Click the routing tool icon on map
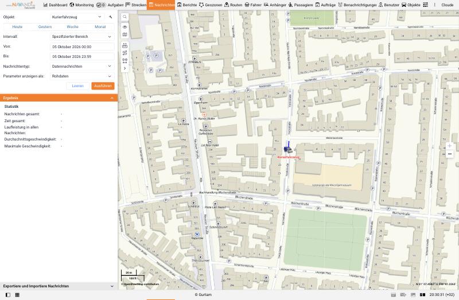The height and width of the screenshot is (300, 459). tap(125, 53)
